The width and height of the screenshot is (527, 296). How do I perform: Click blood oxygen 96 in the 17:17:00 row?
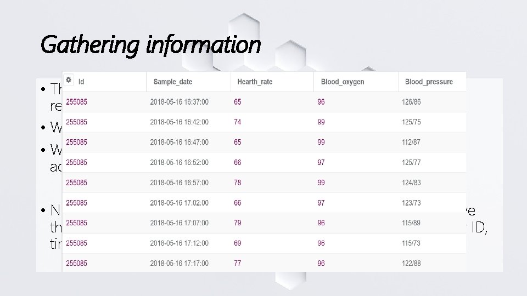(321, 264)
